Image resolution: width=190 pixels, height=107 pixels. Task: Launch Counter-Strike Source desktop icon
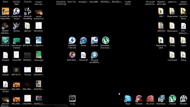click(17, 11)
